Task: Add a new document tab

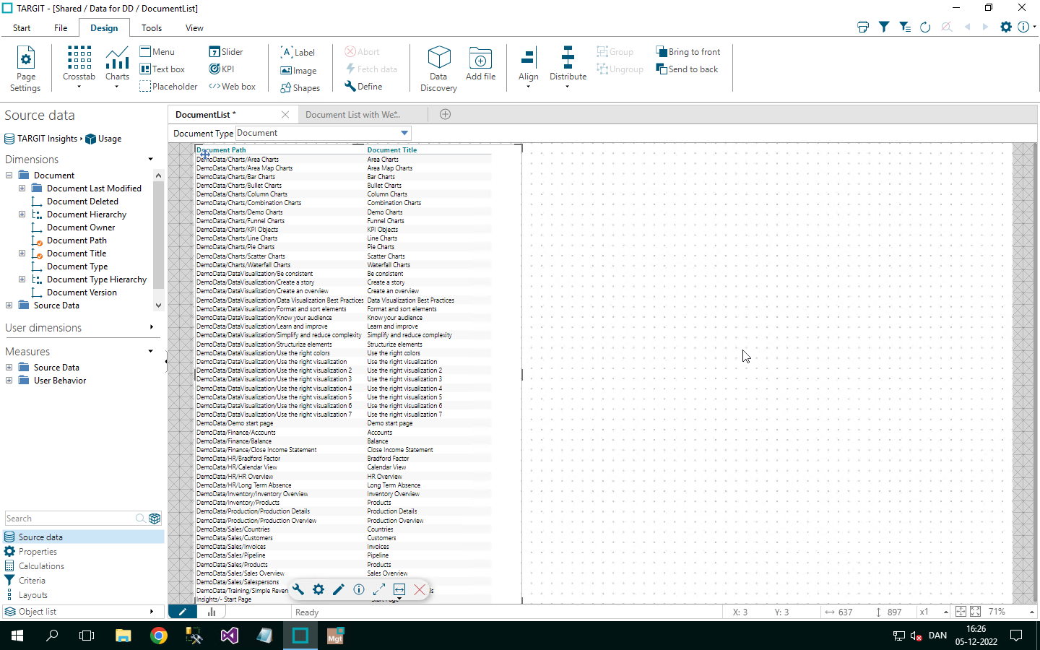Action: point(446,114)
